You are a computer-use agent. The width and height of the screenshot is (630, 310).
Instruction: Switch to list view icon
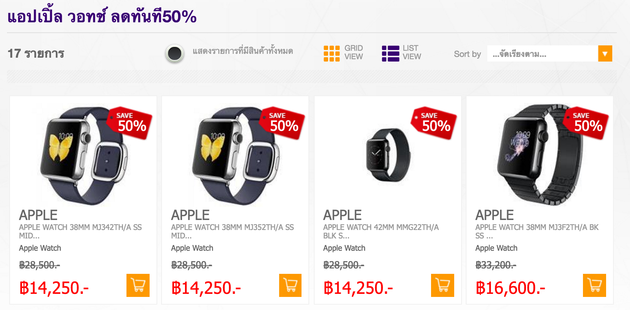[x=390, y=53]
